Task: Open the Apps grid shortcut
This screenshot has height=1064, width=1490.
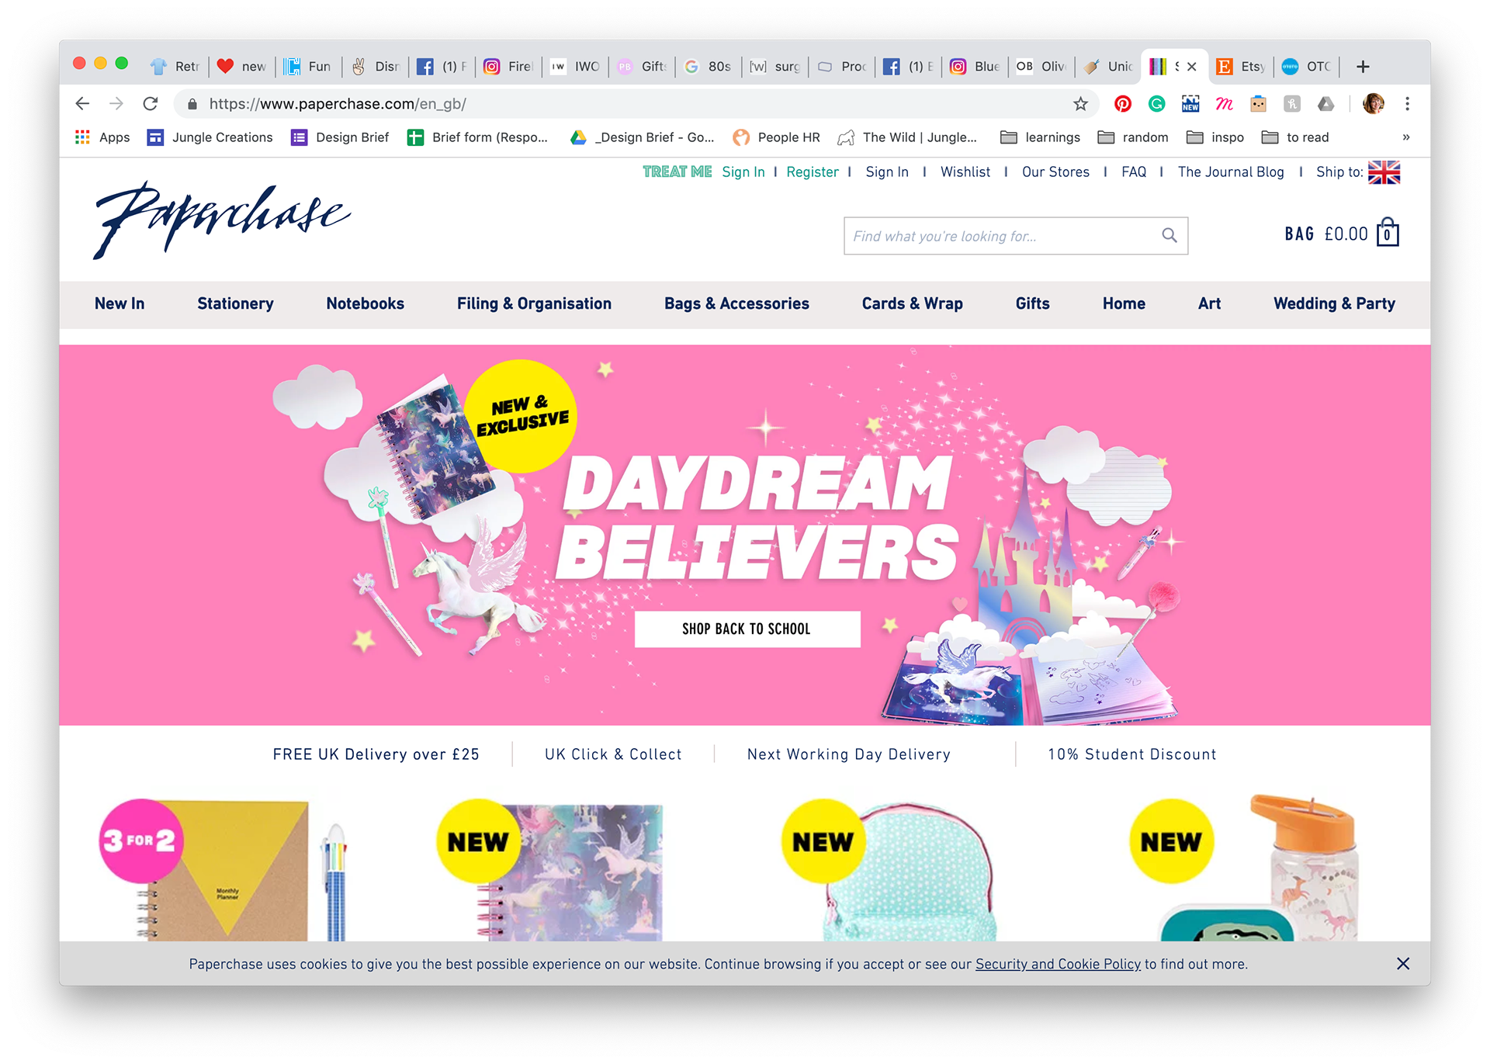Action: coord(102,137)
